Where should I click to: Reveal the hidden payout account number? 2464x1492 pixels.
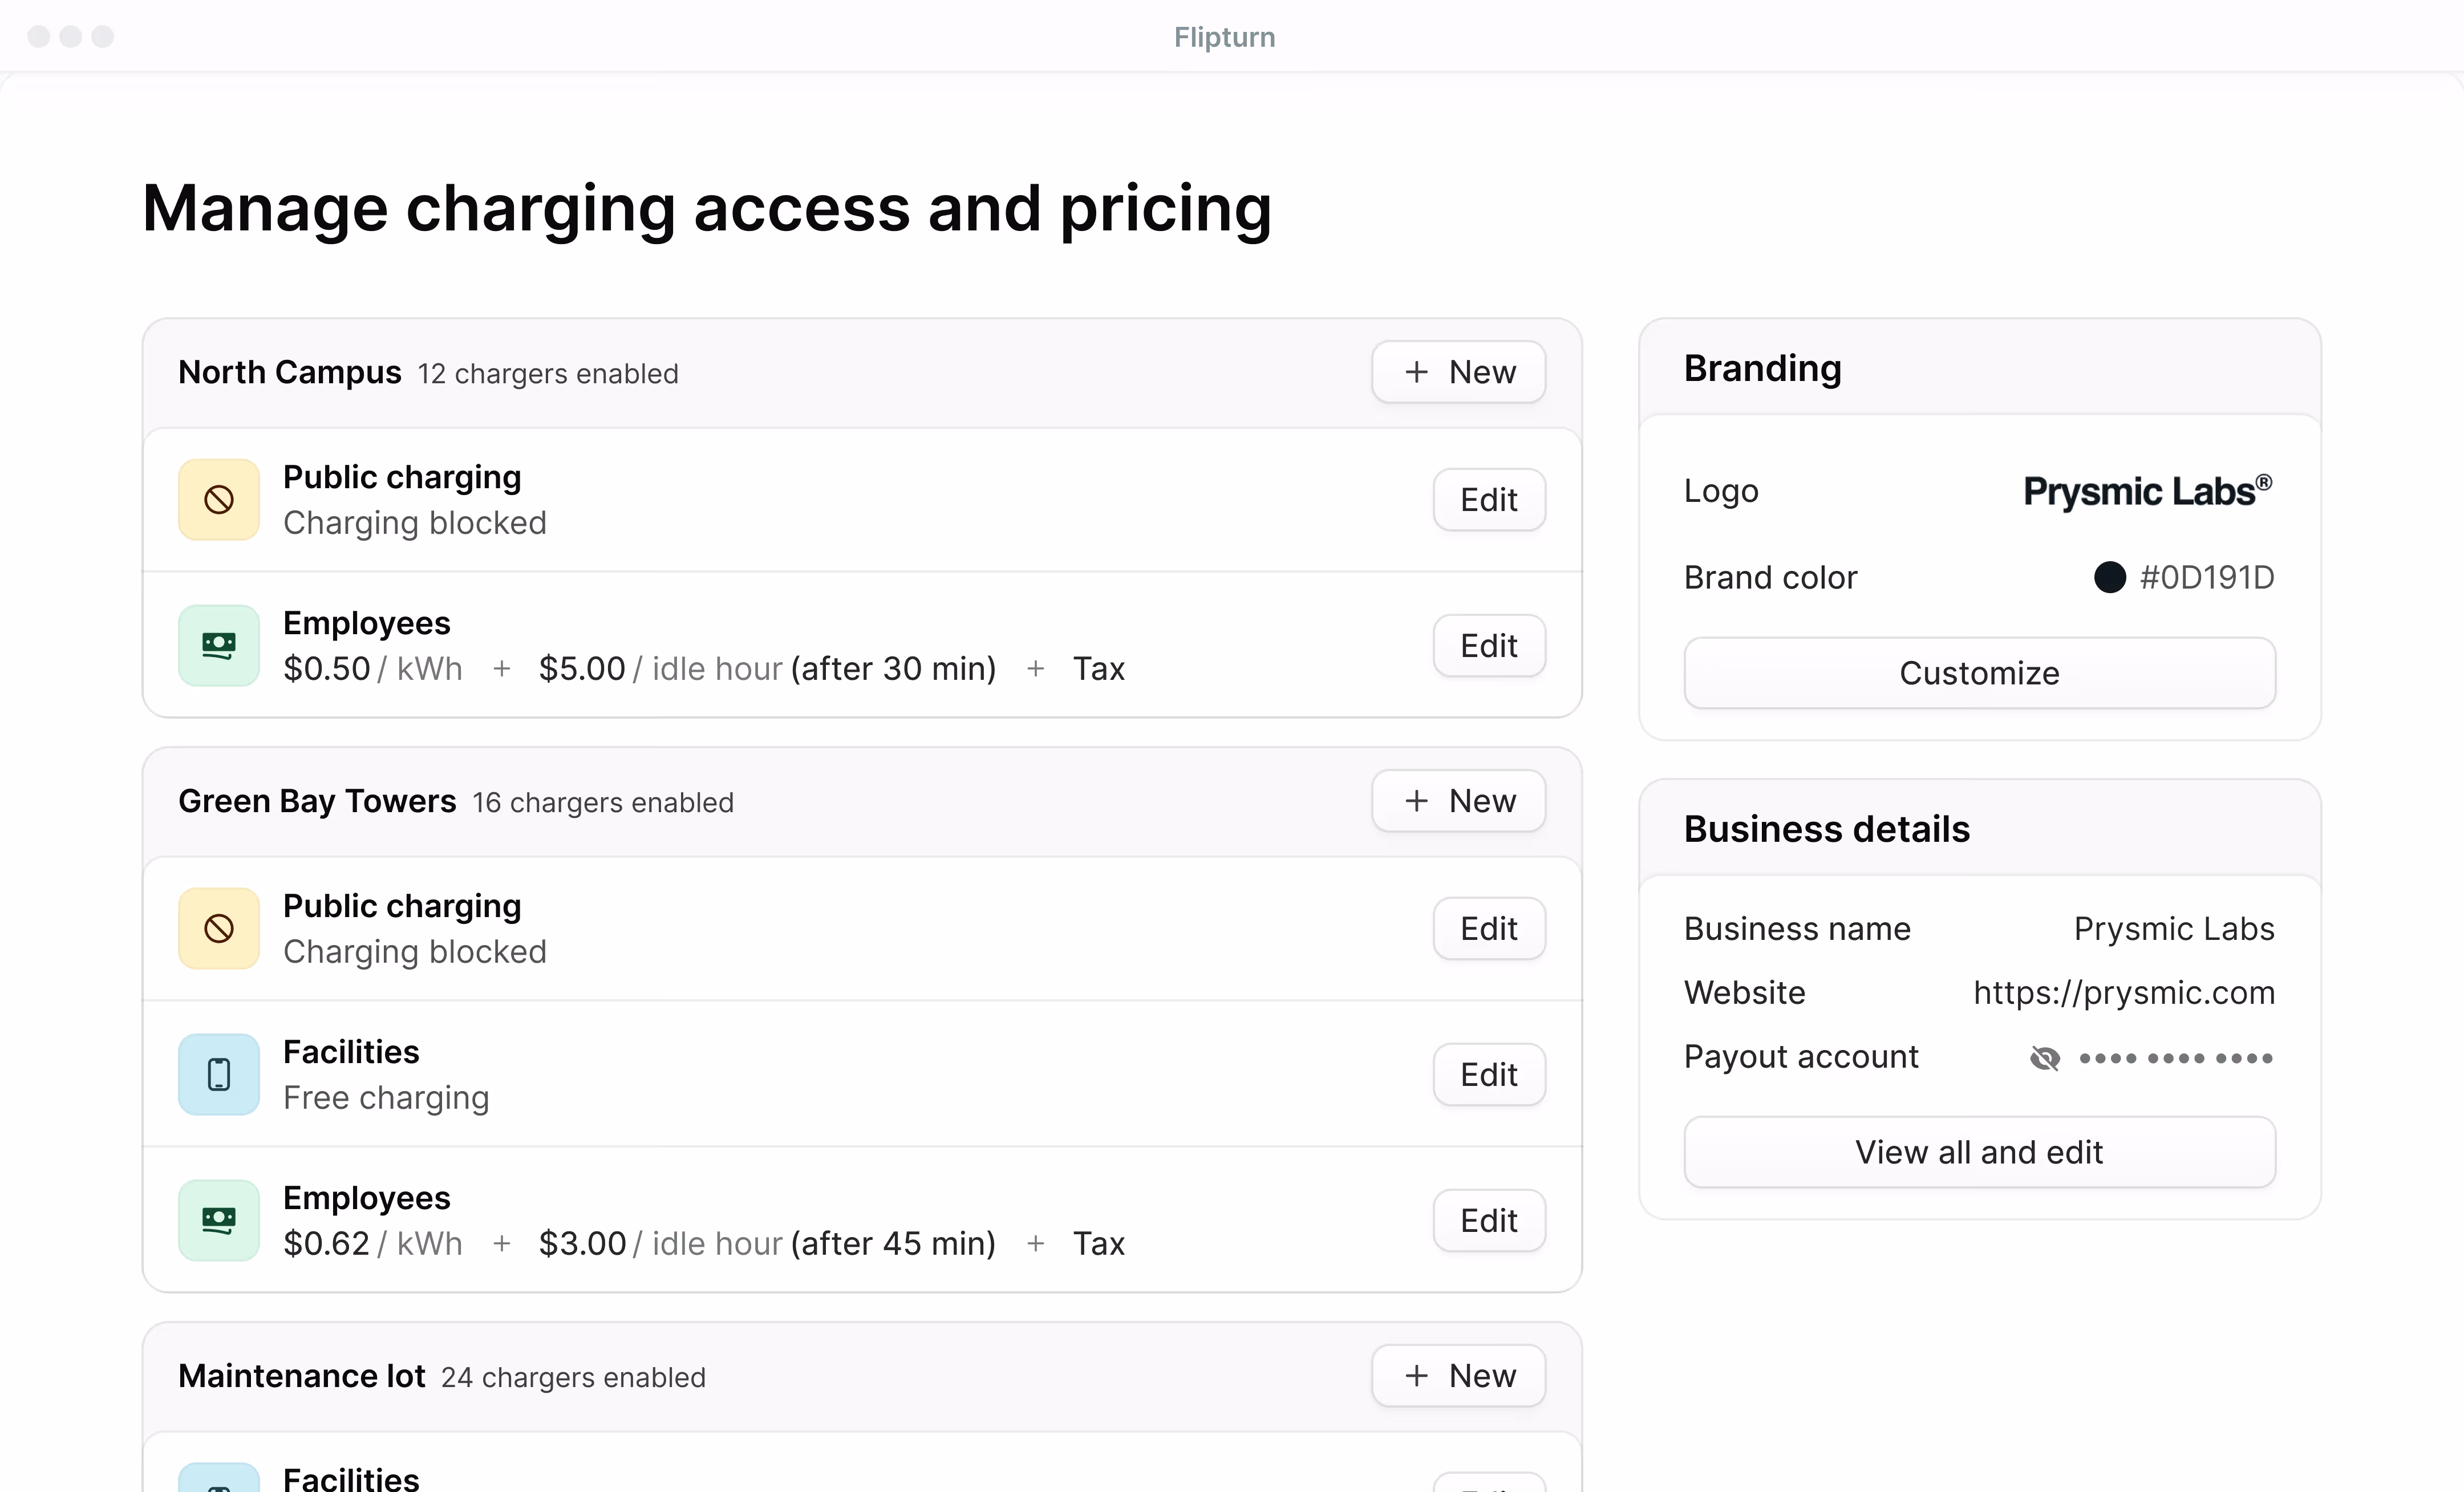click(x=2045, y=1058)
